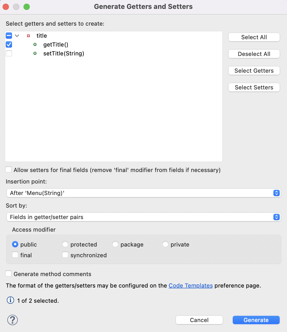Click the Select Getters button
287x332 pixels.
tap(254, 71)
